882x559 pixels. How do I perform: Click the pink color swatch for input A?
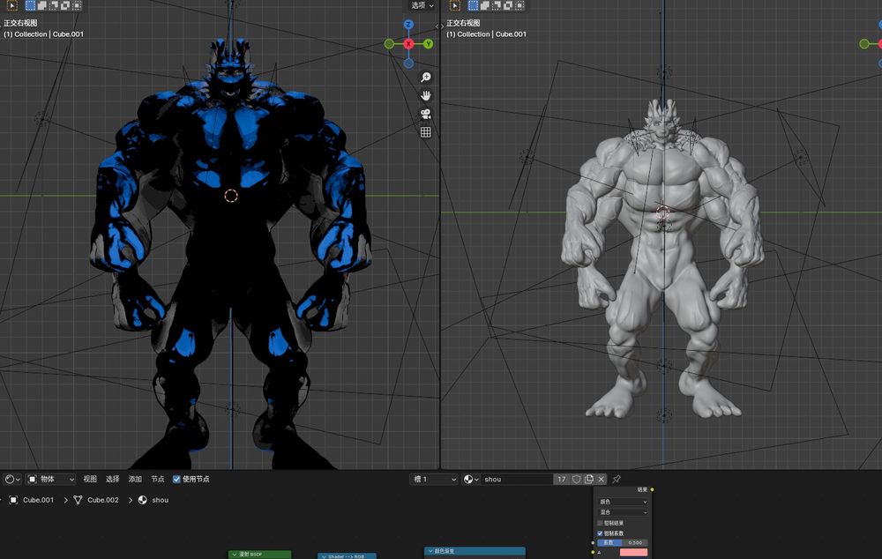[633, 553]
